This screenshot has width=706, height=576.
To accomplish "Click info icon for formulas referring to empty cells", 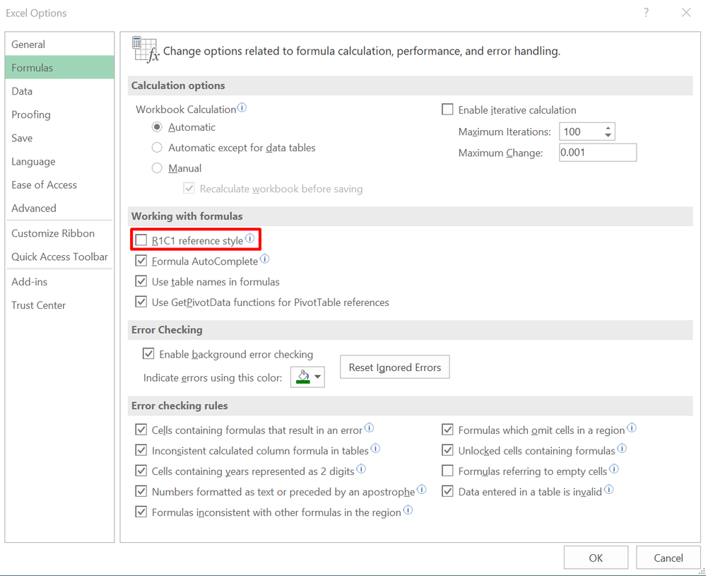I will 614,469.
